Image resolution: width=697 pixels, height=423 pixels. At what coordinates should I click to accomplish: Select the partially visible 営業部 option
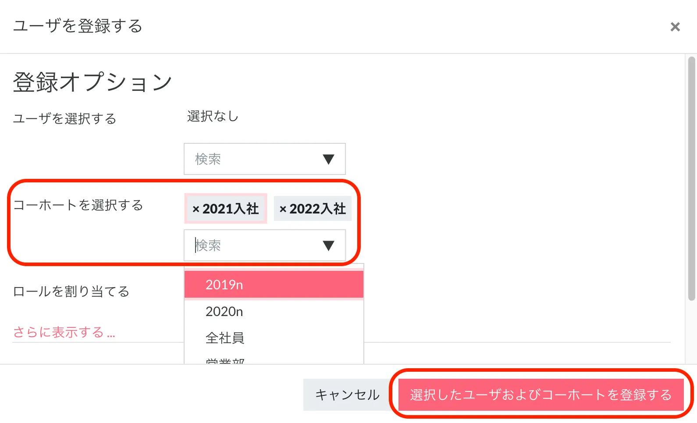(274, 360)
